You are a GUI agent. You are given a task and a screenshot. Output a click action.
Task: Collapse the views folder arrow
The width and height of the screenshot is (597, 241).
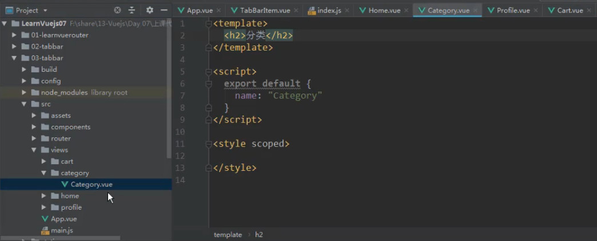click(x=34, y=150)
